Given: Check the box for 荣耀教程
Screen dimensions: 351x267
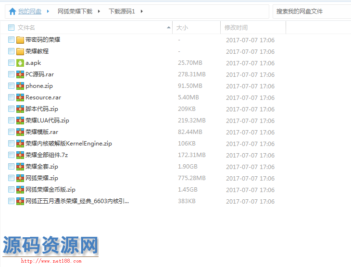Looking at the screenshot, I should [x=11, y=51].
